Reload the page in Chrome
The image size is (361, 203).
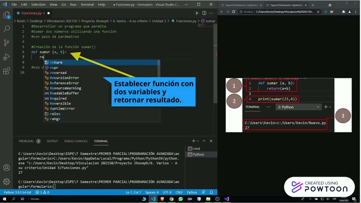[234, 12]
